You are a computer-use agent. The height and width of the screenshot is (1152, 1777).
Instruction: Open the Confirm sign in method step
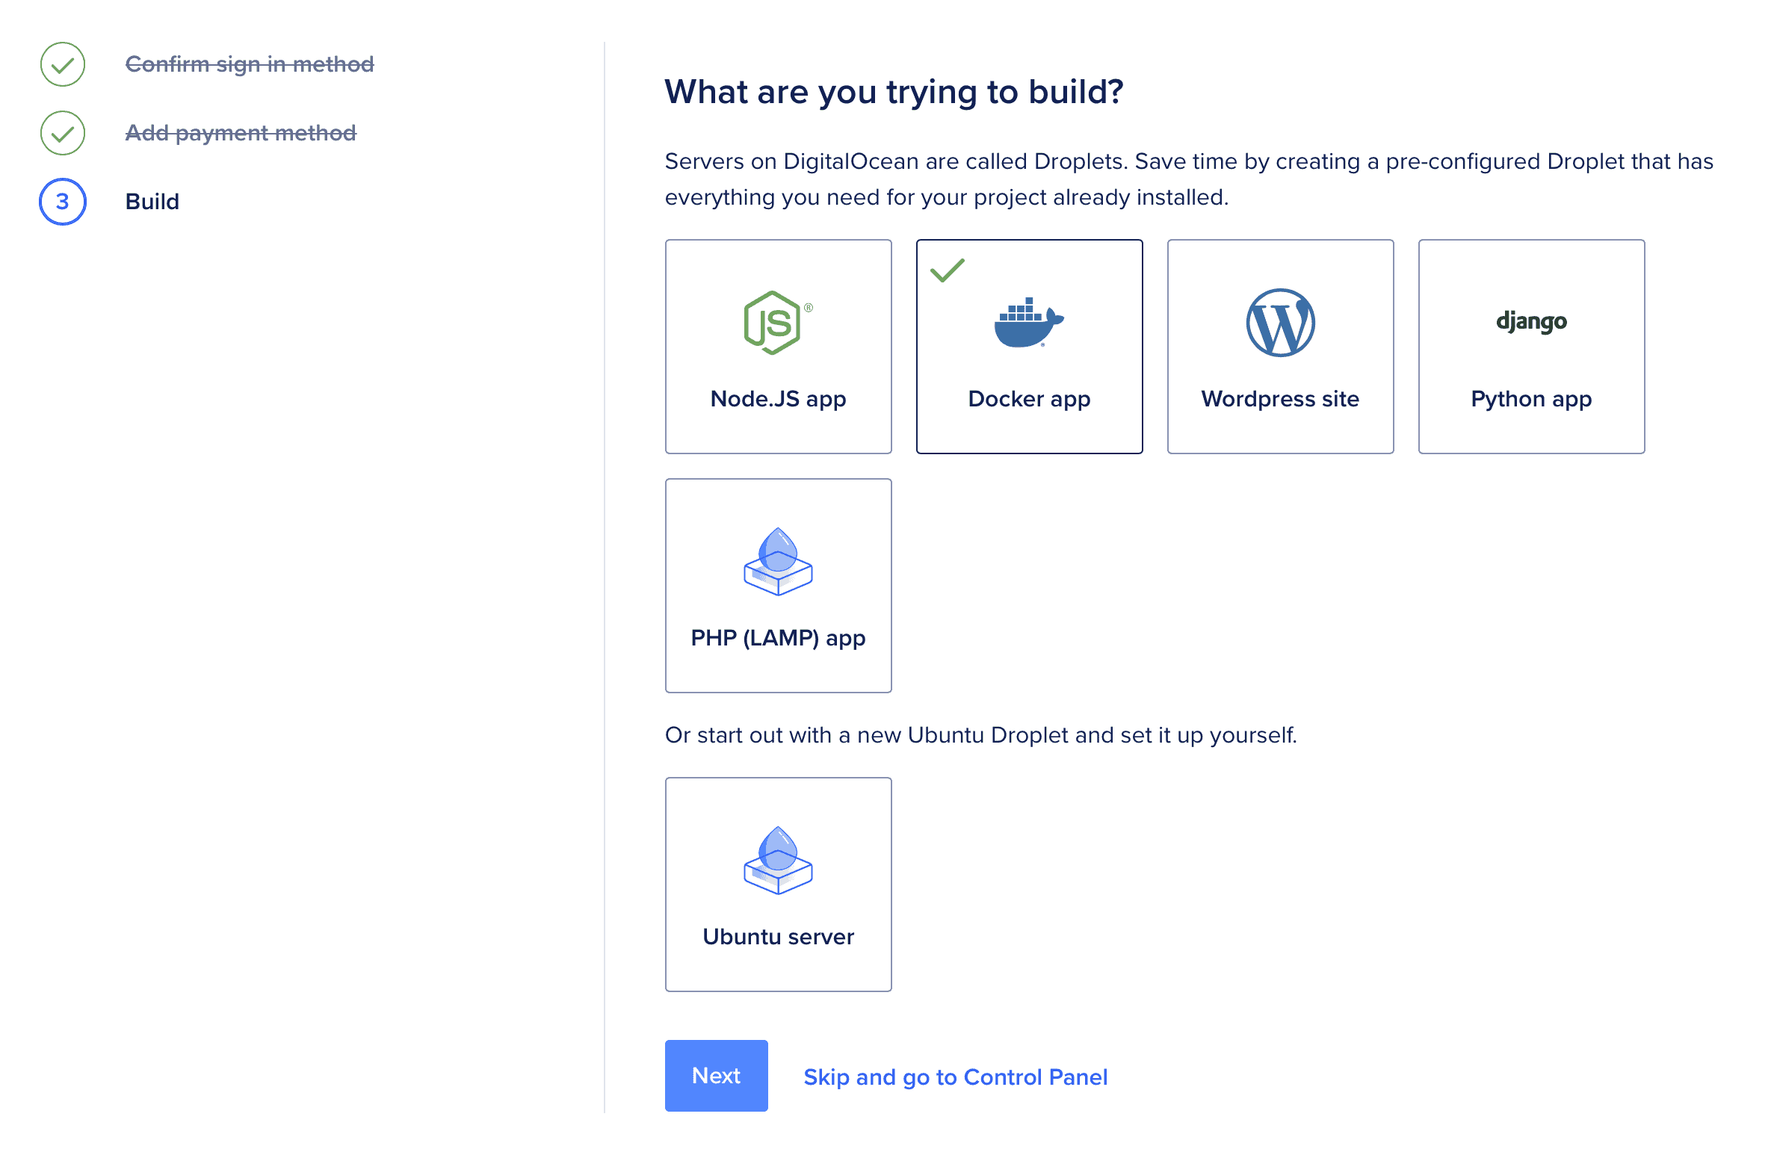[x=250, y=64]
